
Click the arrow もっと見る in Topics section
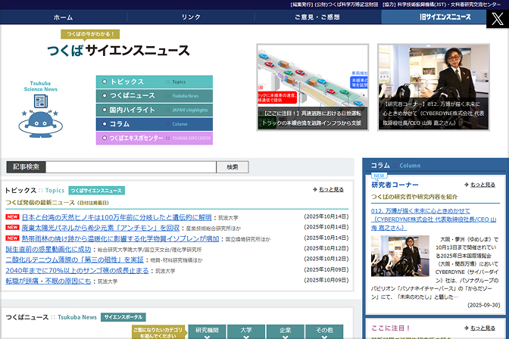point(328,190)
